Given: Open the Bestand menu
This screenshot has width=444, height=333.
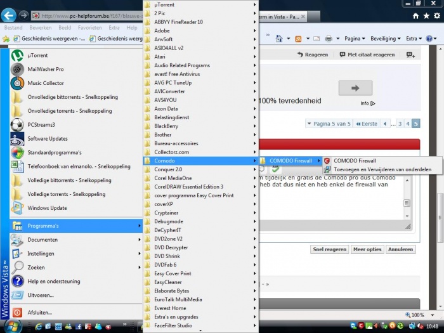Looking at the screenshot, I should (13, 28).
